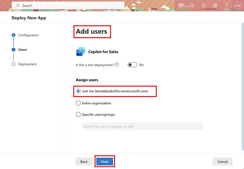244x169 pixels.
Task: Open help question mark icon
Action: [227, 5]
